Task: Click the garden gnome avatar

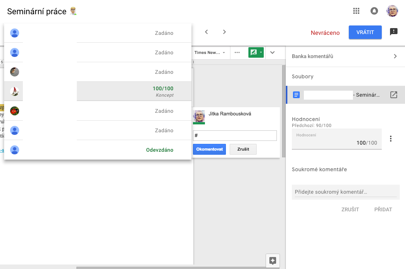Action: pyautogui.click(x=15, y=91)
